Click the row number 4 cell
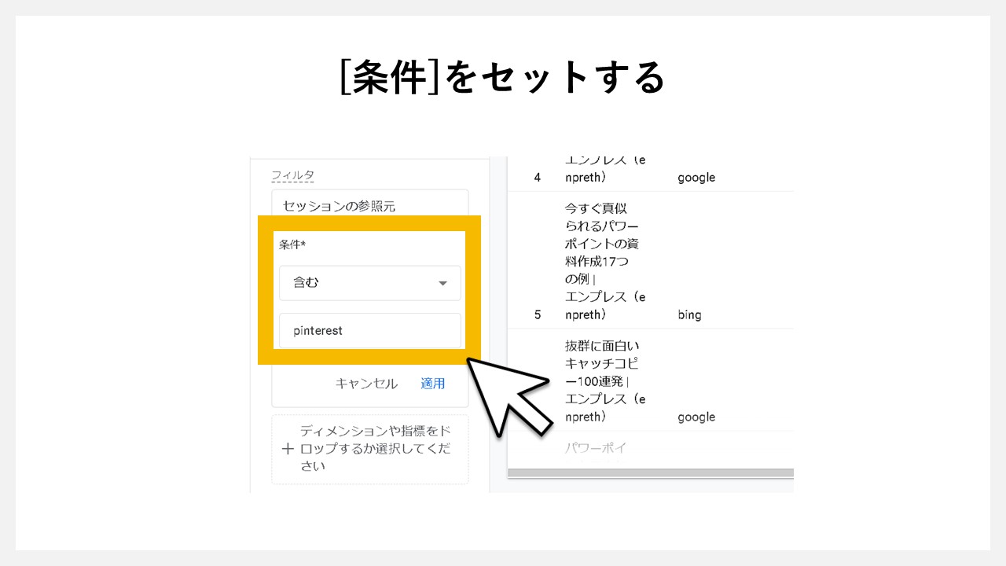The height and width of the screenshot is (566, 1006). [x=536, y=178]
